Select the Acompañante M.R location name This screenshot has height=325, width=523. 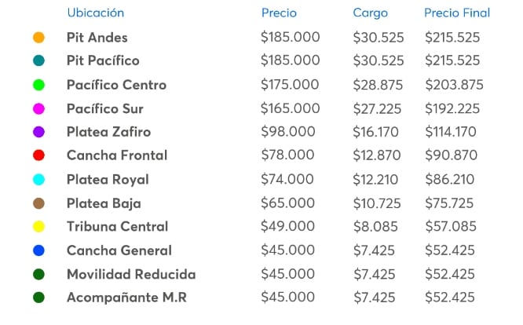(x=126, y=298)
